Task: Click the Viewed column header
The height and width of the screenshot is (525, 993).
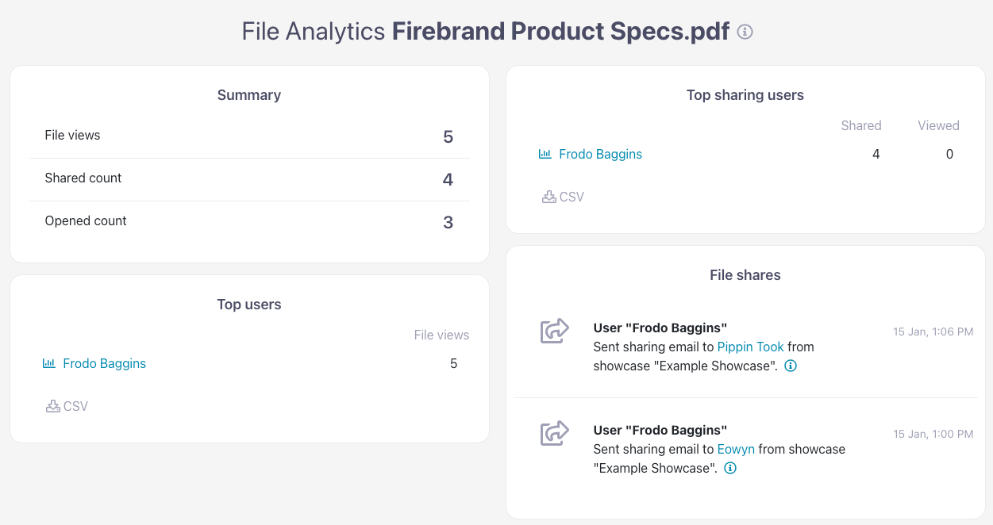Action: click(938, 125)
